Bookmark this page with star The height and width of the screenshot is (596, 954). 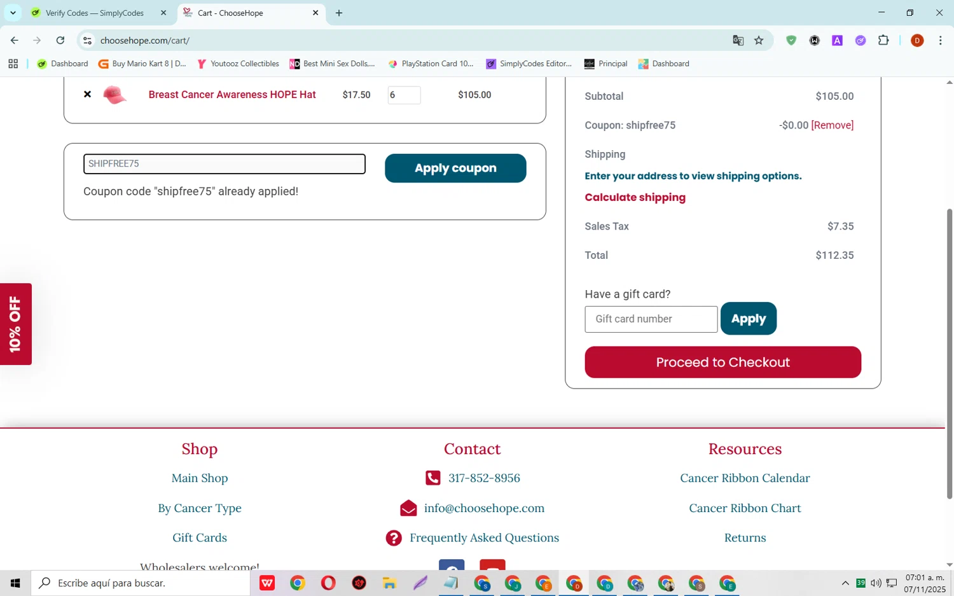759,40
